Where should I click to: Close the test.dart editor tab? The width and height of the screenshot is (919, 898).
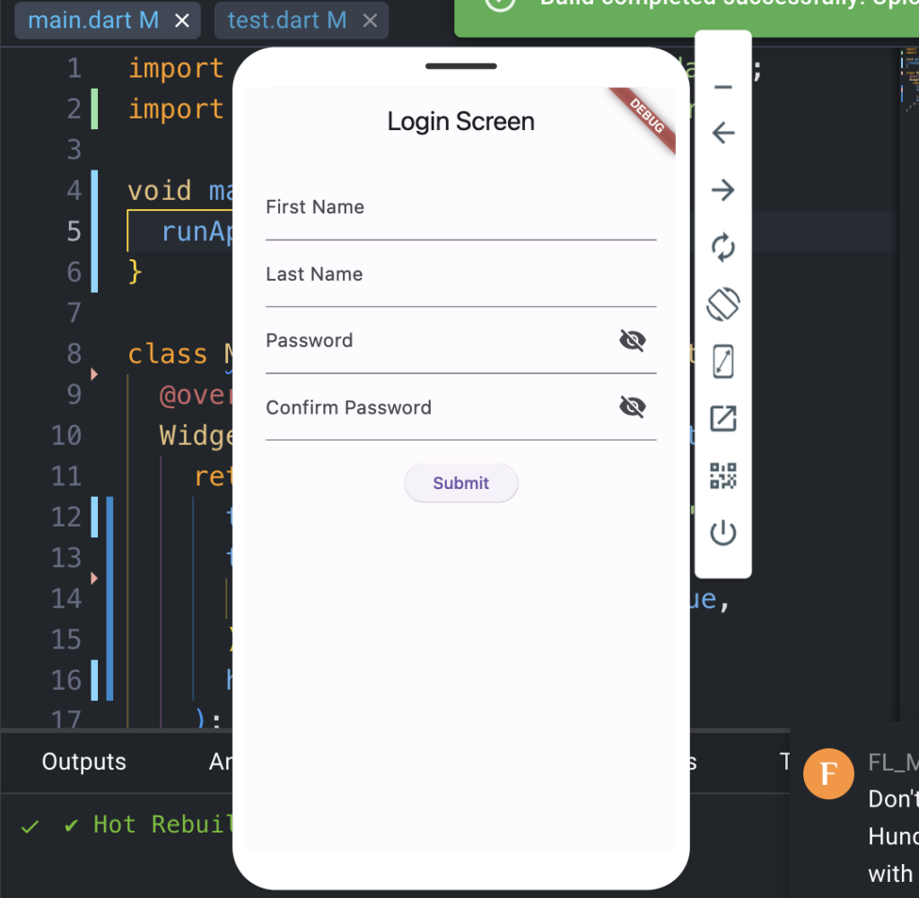(370, 20)
